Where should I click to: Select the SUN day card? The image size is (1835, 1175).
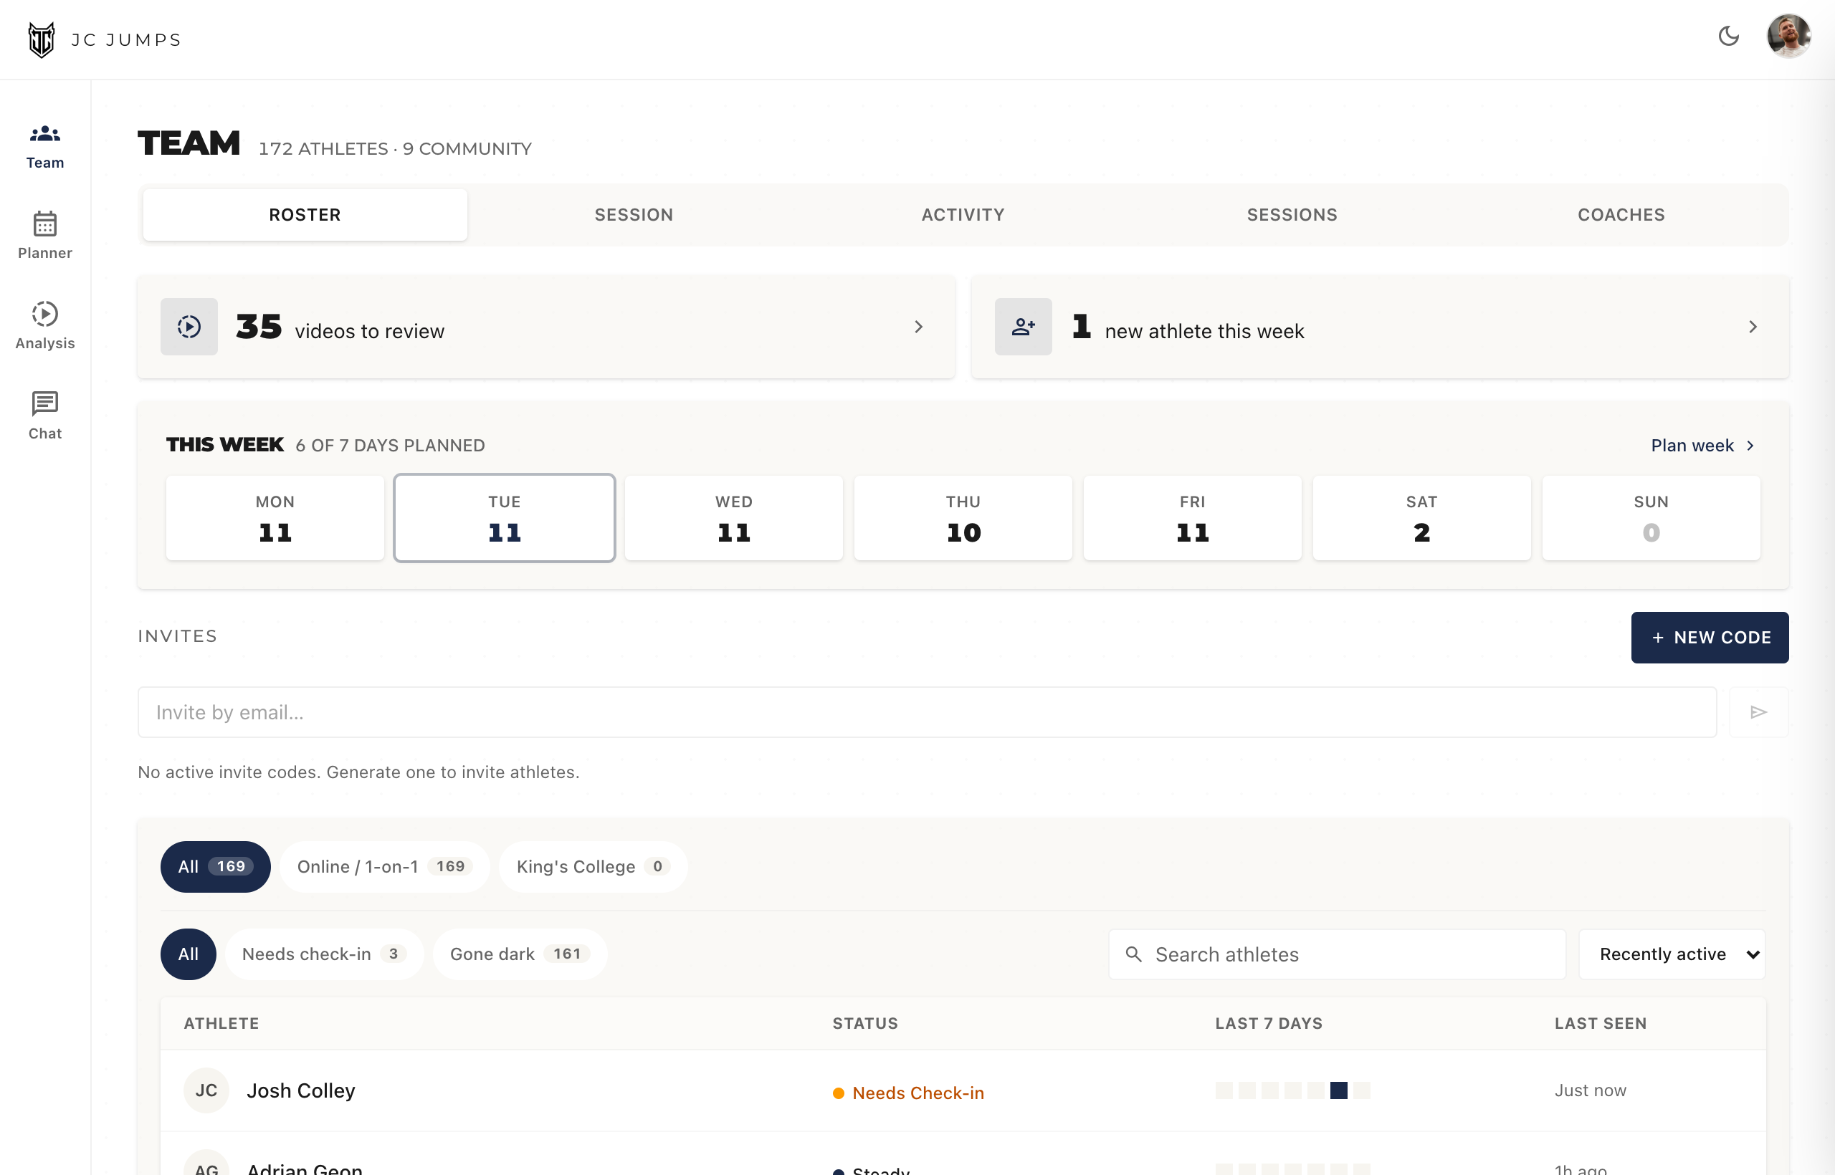pyautogui.click(x=1651, y=518)
